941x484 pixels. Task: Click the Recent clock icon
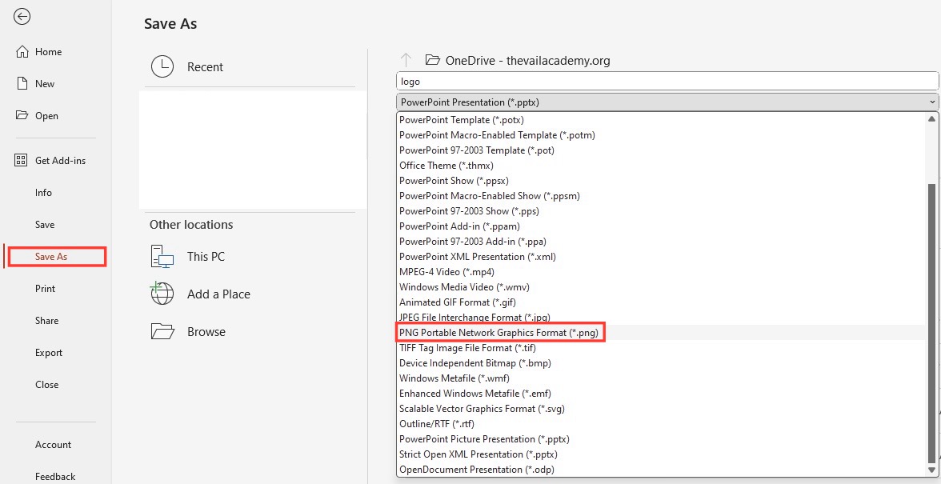point(162,66)
